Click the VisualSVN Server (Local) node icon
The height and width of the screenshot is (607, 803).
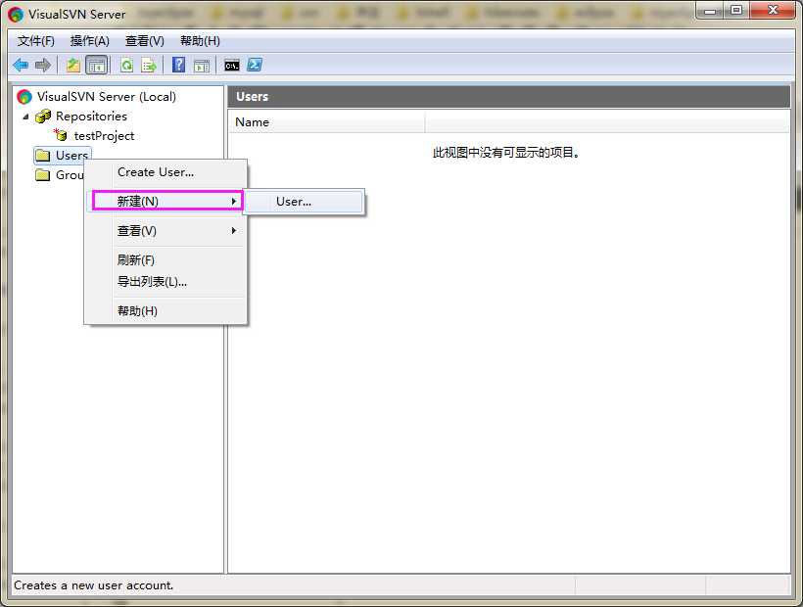(24, 96)
